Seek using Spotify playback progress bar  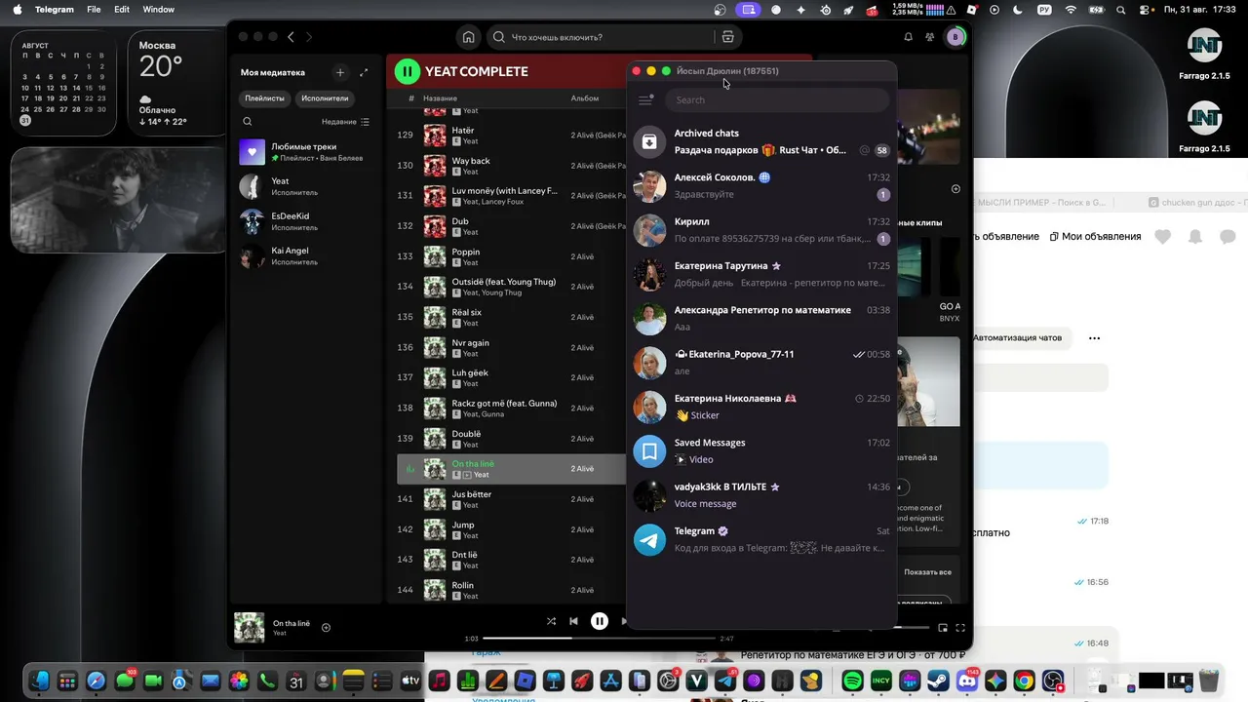[x=599, y=639]
